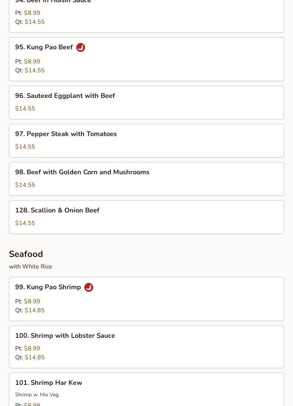293x406 pixels.
Task: Open 99. Kung Pao Shrimp item
Action: (146, 299)
